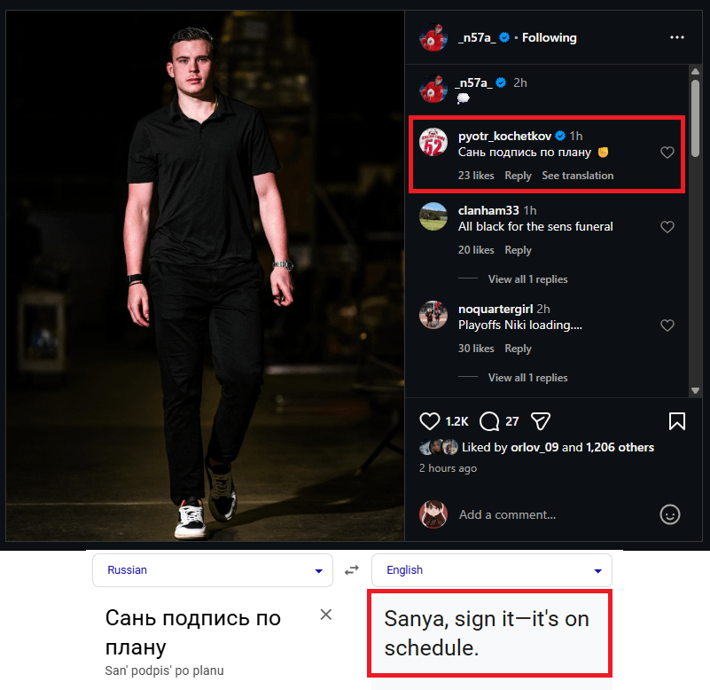Like clanham33's comment
The height and width of the screenshot is (690, 710).
[x=667, y=227]
